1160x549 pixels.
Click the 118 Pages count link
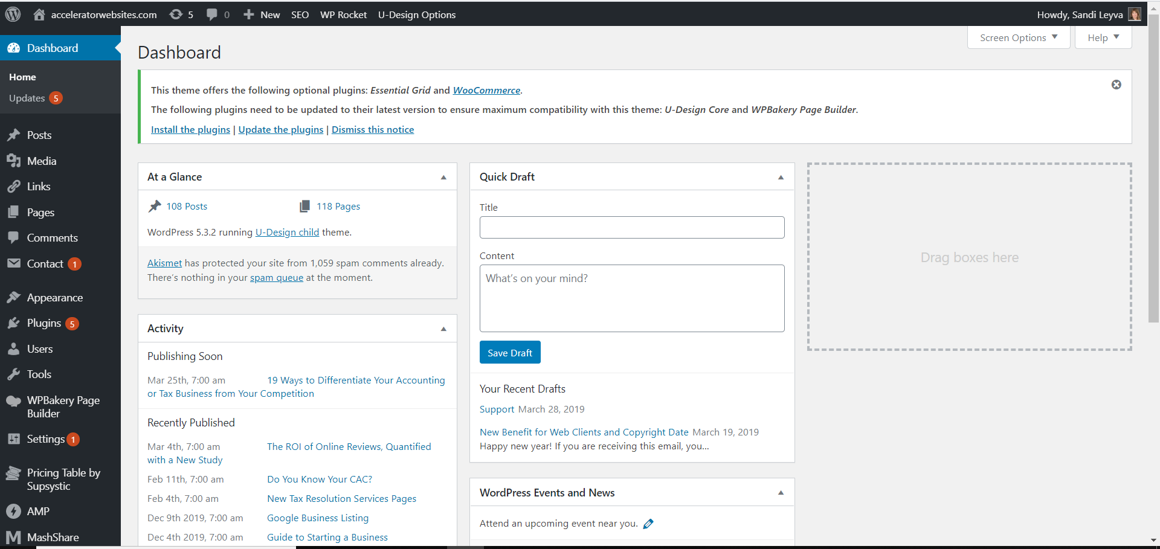tap(338, 206)
